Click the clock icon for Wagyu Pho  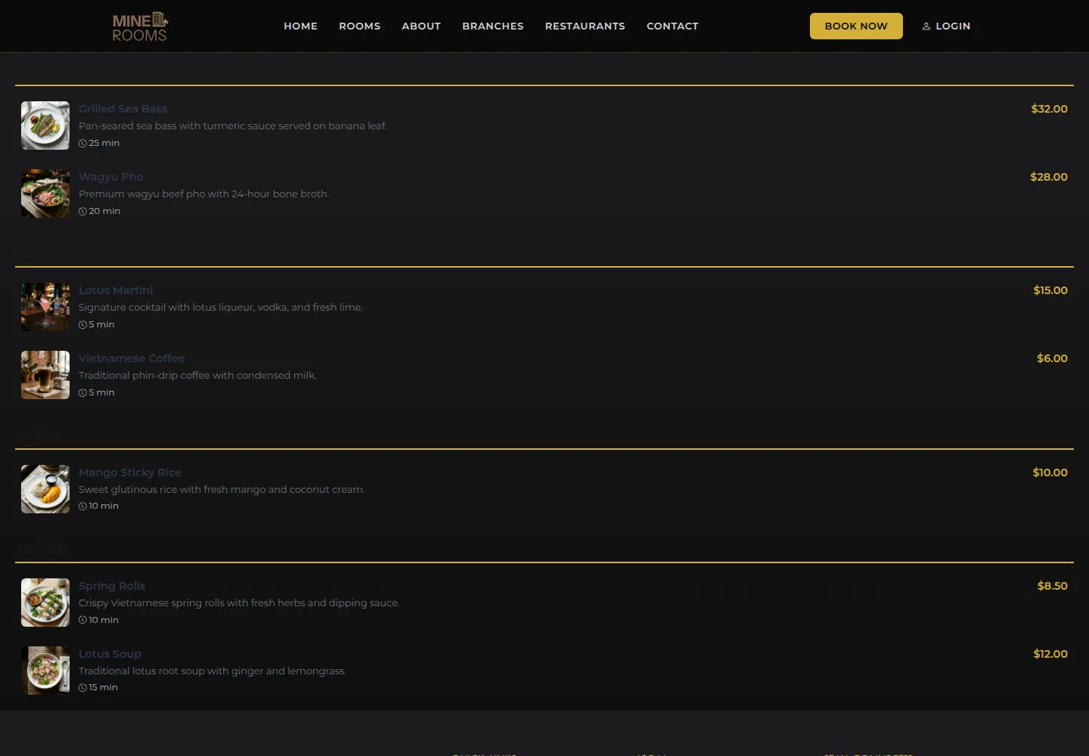pyautogui.click(x=83, y=212)
